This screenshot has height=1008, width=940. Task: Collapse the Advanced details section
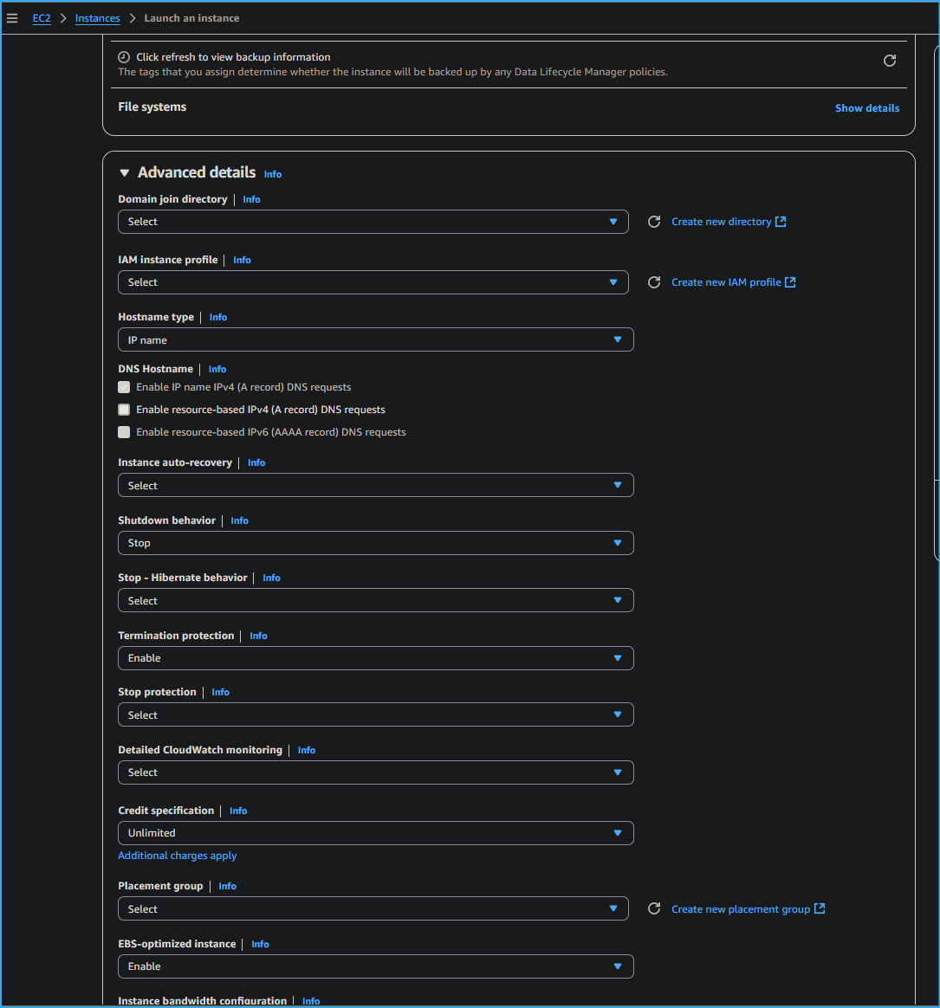pyautogui.click(x=124, y=172)
